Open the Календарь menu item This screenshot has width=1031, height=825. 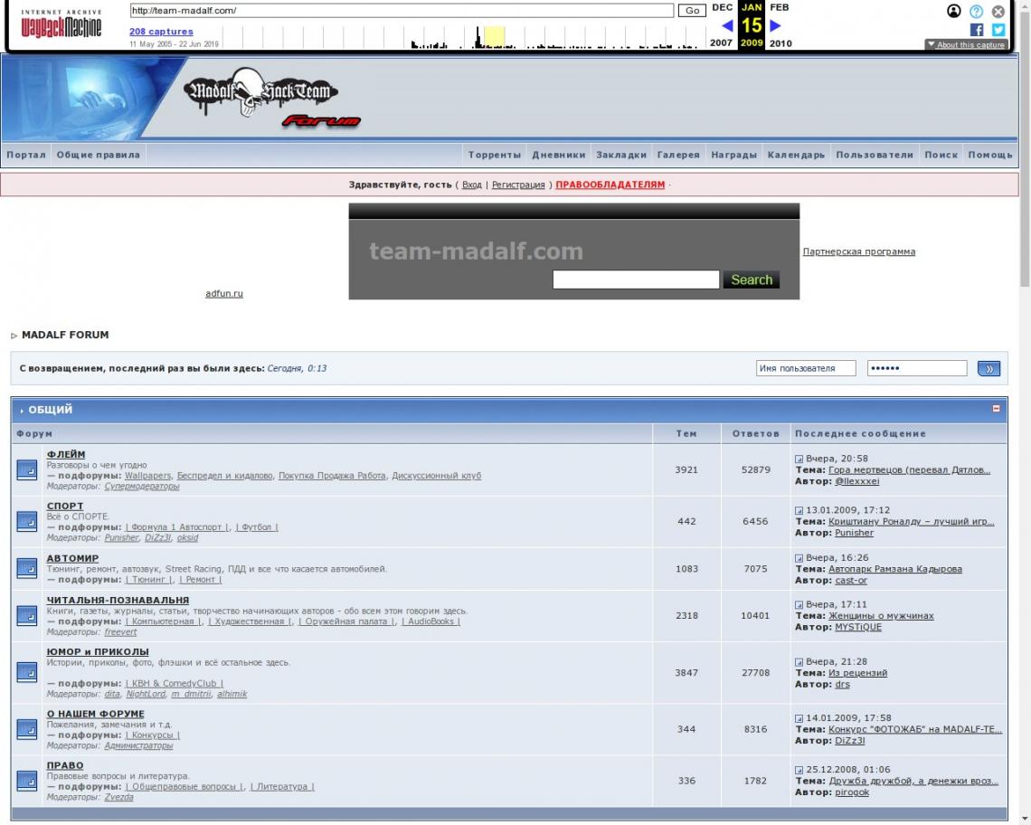[796, 155]
